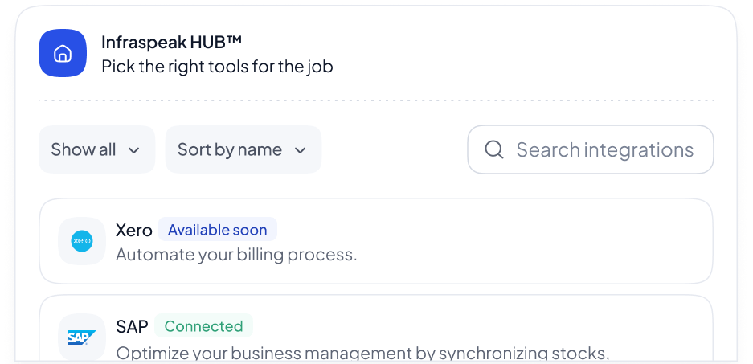Expand the chevron next to Show all
753x364 pixels.
(134, 150)
